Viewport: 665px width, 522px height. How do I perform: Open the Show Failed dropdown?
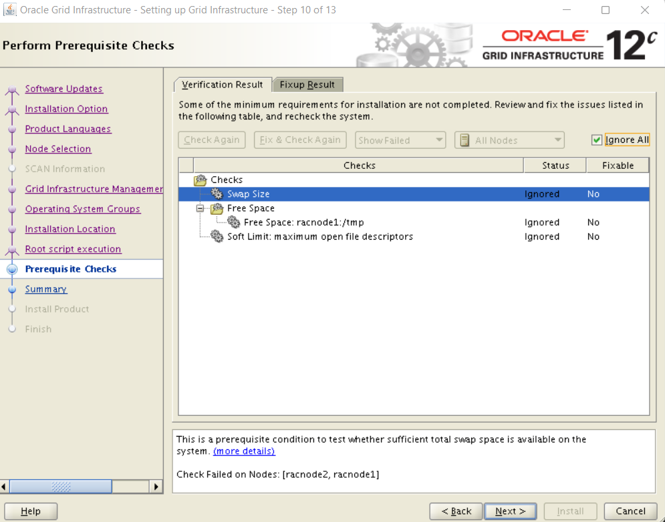(400, 140)
